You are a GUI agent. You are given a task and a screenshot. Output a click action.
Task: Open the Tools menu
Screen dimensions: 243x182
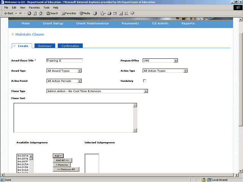[x=46, y=8]
